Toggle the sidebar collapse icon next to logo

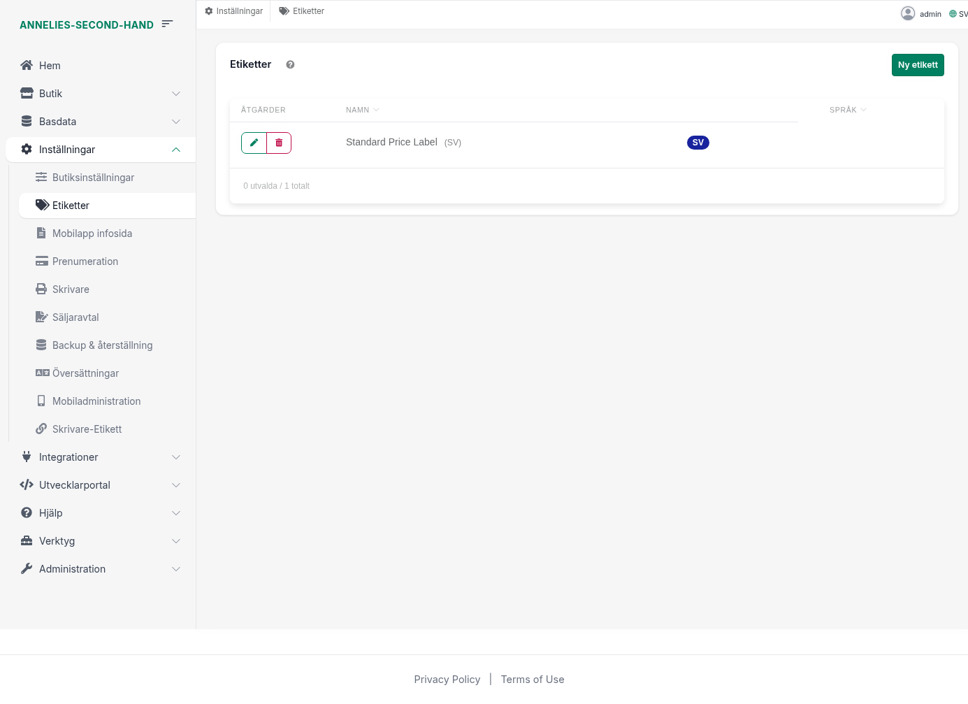tap(167, 24)
